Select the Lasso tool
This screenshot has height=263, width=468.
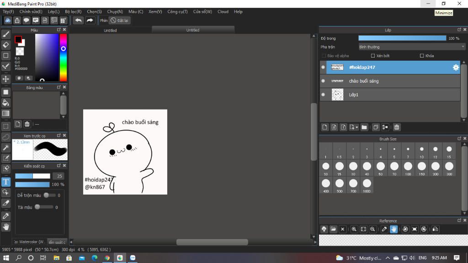point(5,137)
